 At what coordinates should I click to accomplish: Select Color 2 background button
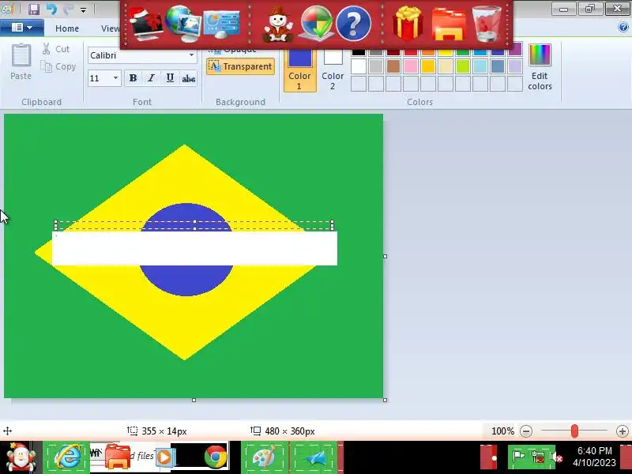(x=333, y=70)
